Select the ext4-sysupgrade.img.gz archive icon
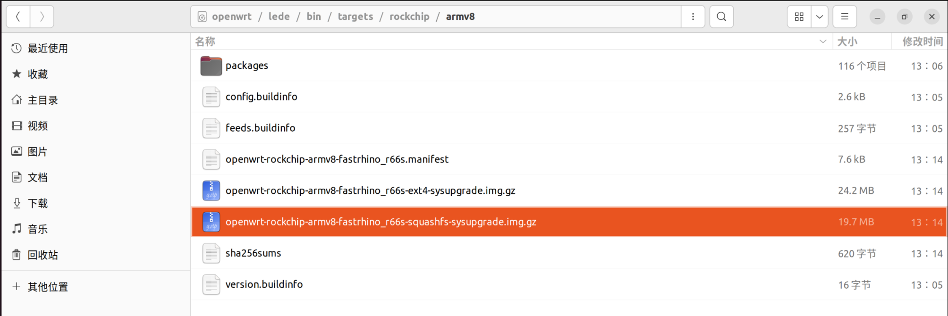Viewport: 948px width, 316px height. (211, 191)
